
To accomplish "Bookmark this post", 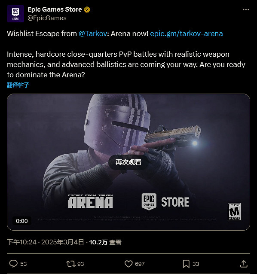I will (186, 264).
